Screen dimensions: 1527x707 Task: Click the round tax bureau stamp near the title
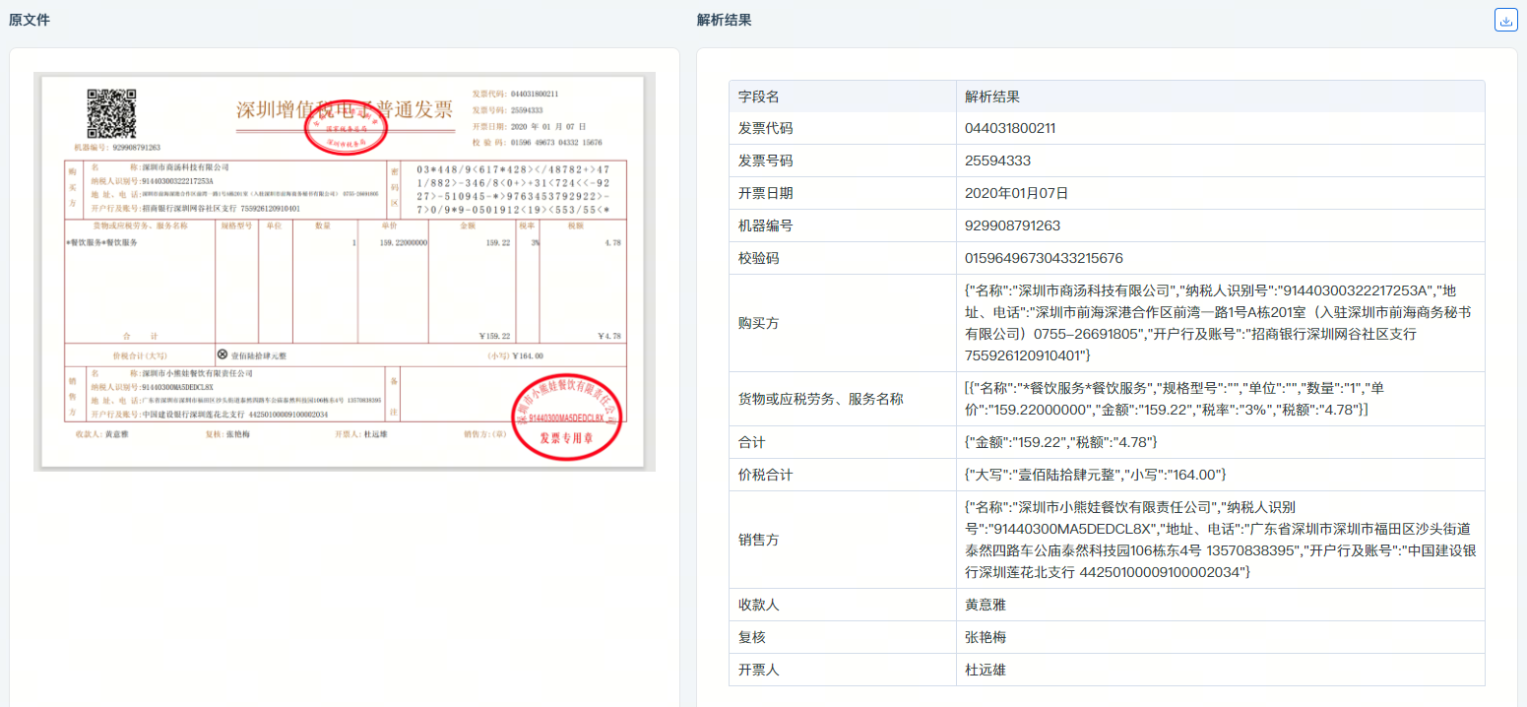coord(347,129)
